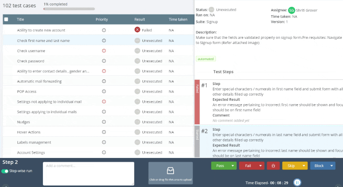
Task: Check the select-all checkbox in header
Action: tap(6, 19)
